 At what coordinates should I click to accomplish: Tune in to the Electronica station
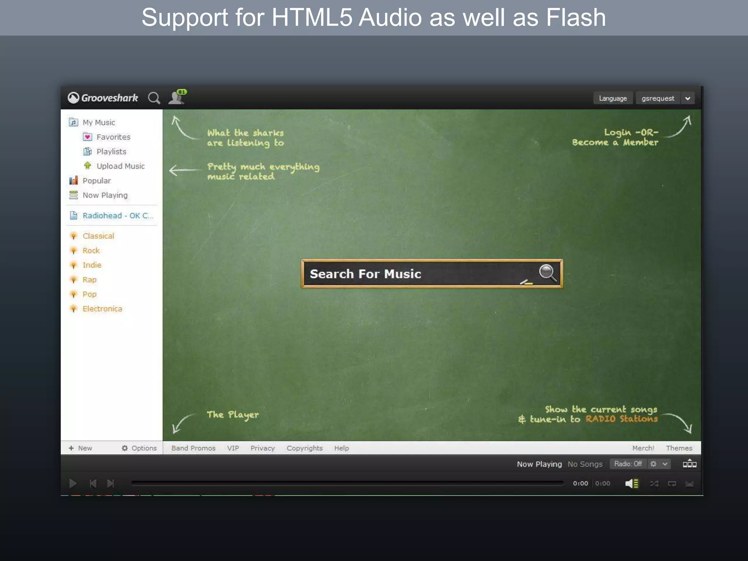coord(102,309)
